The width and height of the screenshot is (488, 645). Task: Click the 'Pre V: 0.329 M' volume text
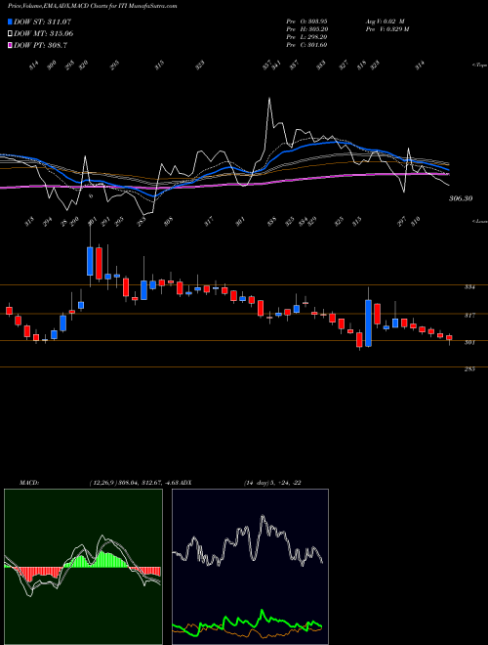tap(387, 29)
